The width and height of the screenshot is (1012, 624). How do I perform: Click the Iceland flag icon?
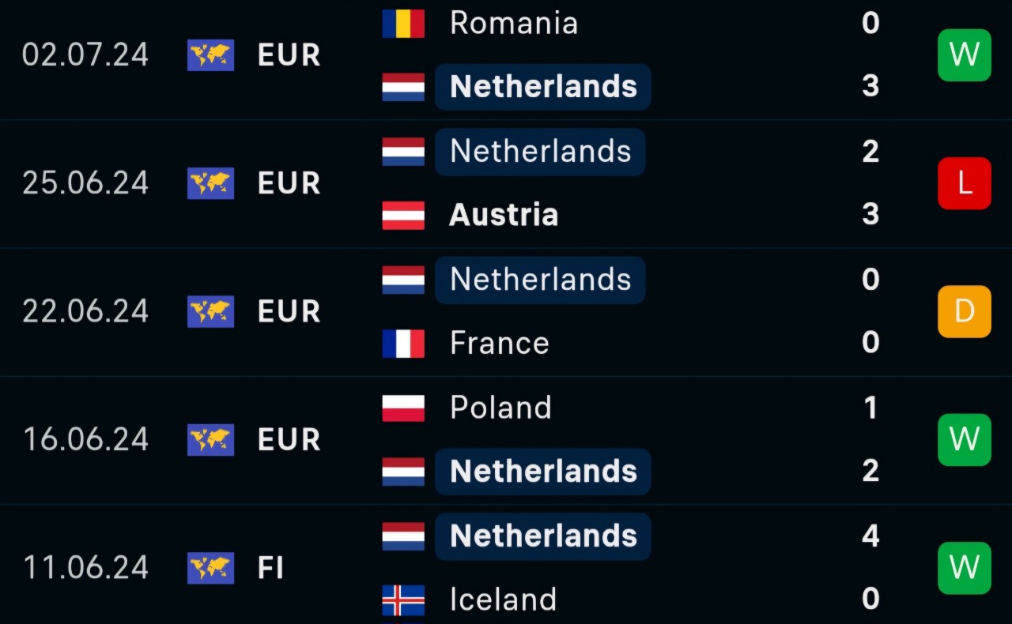click(x=403, y=600)
